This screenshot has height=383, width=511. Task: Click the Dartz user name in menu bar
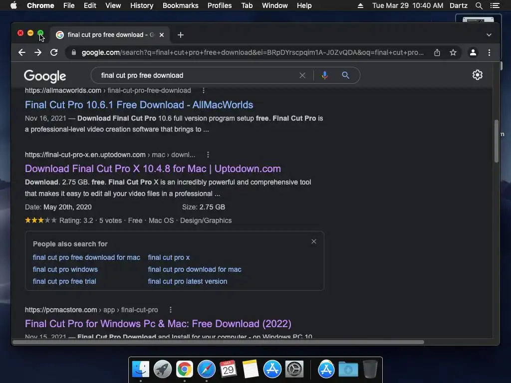coord(459,5)
